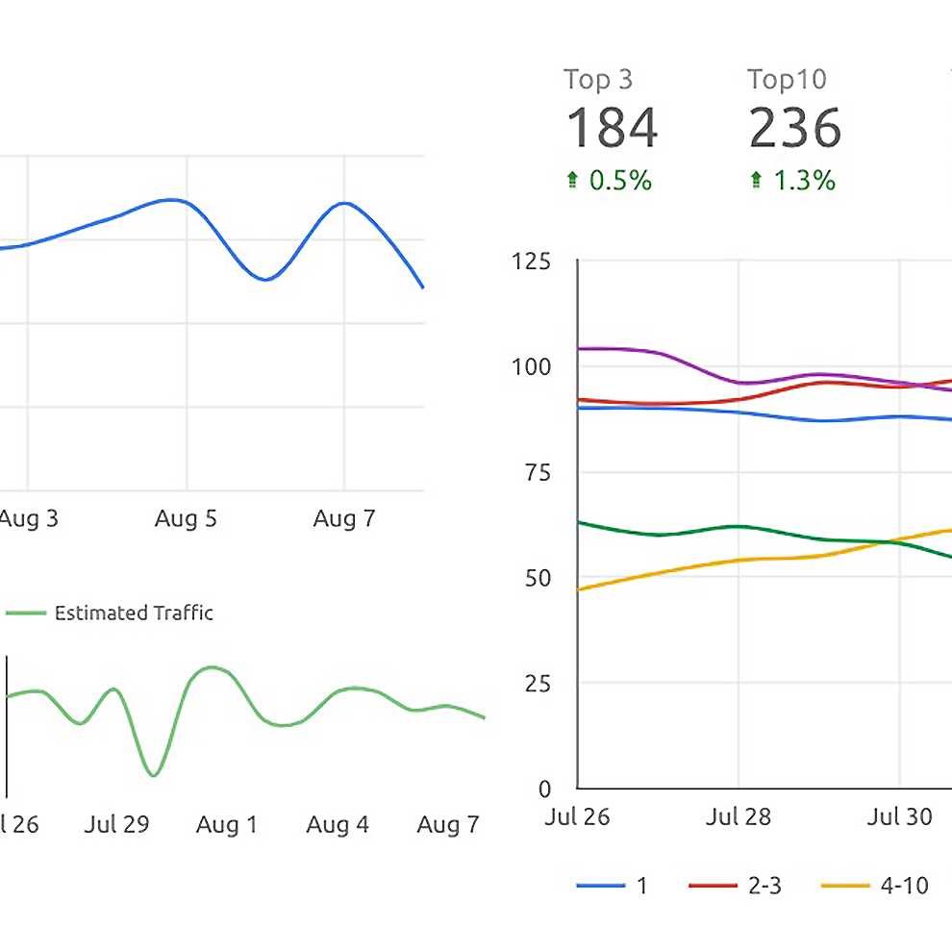
Task: Click the Jul 28 label on rankings chart
Action: pos(738,817)
